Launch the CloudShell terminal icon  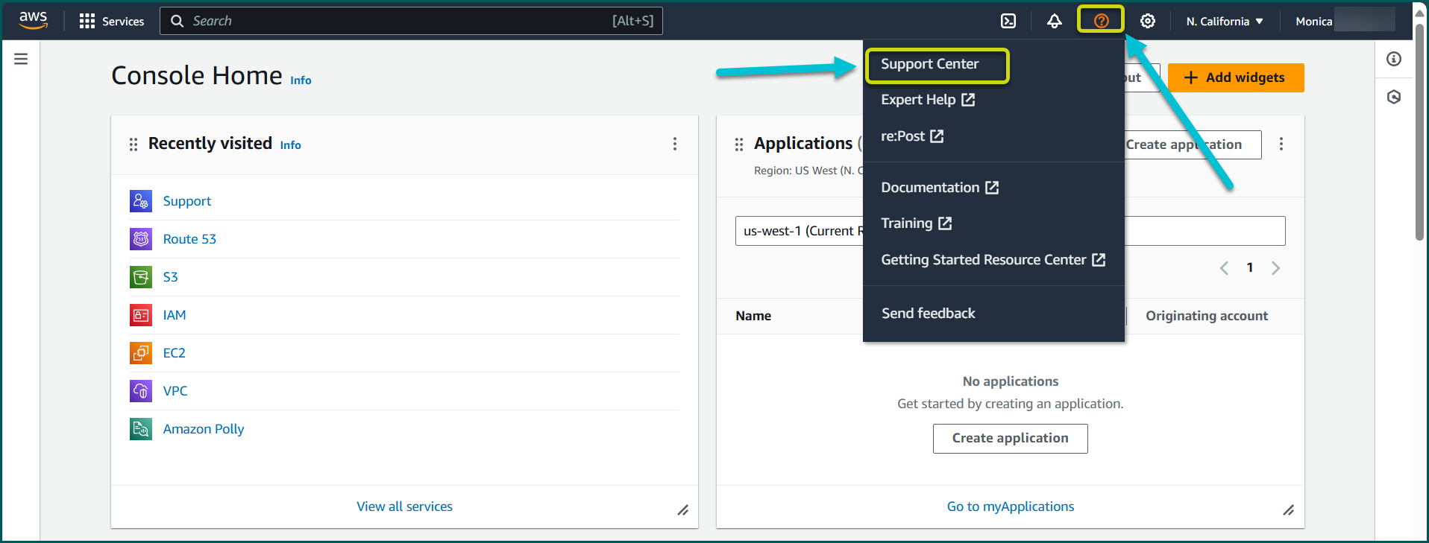coord(1008,21)
